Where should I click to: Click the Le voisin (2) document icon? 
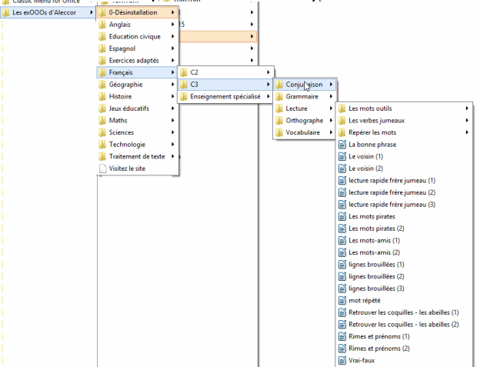[342, 168]
